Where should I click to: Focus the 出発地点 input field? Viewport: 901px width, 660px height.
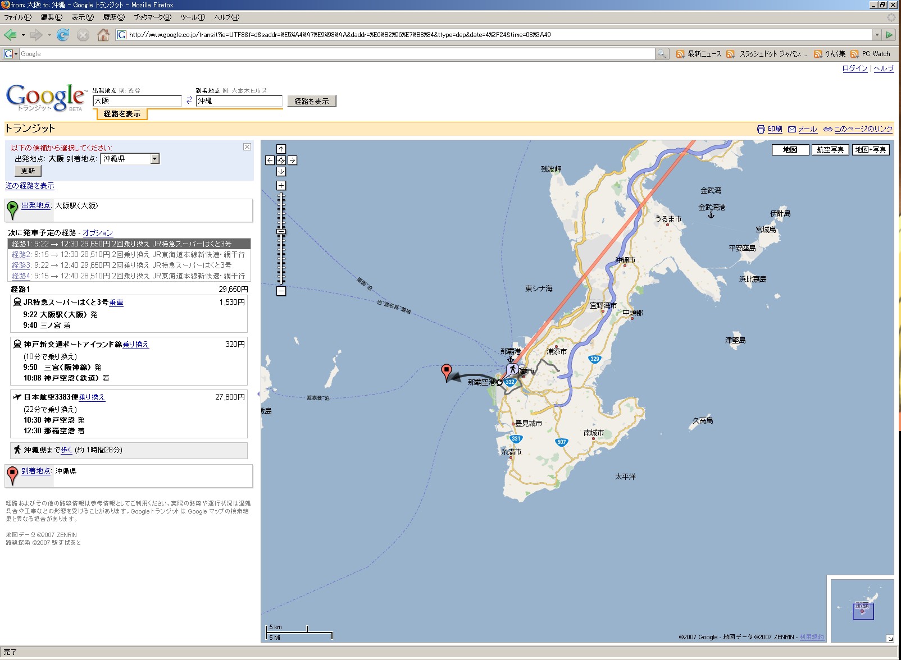coord(137,101)
